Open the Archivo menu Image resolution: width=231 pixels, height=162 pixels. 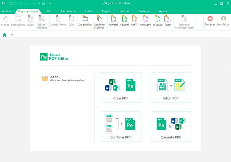[7, 11]
